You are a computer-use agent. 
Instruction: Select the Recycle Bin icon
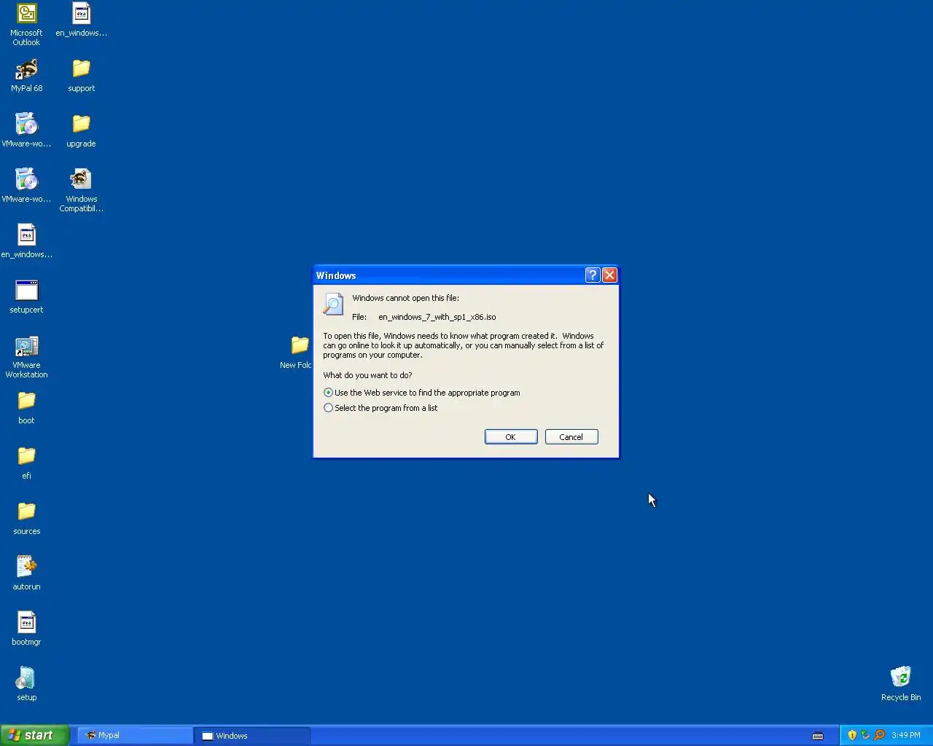click(x=901, y=684)
